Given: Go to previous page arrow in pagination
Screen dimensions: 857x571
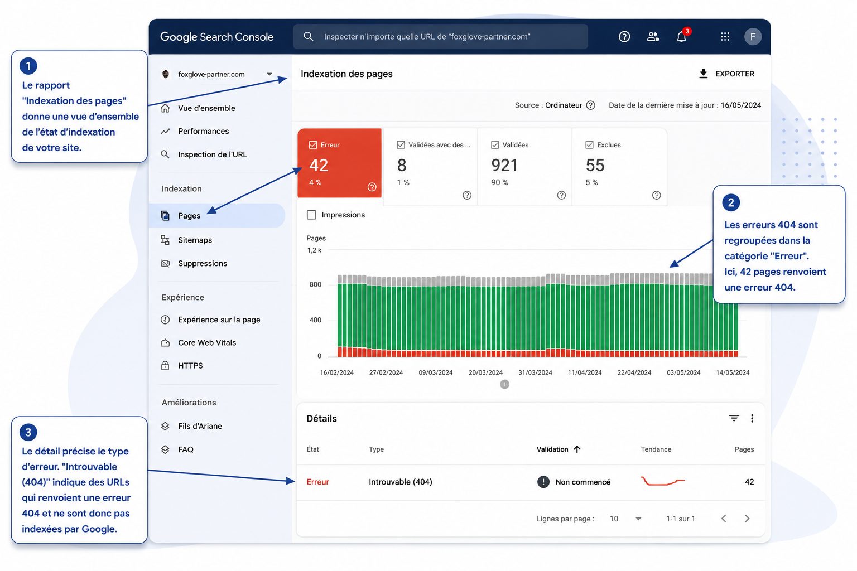Looking at the screenshot, I should [x=724, y=519].
